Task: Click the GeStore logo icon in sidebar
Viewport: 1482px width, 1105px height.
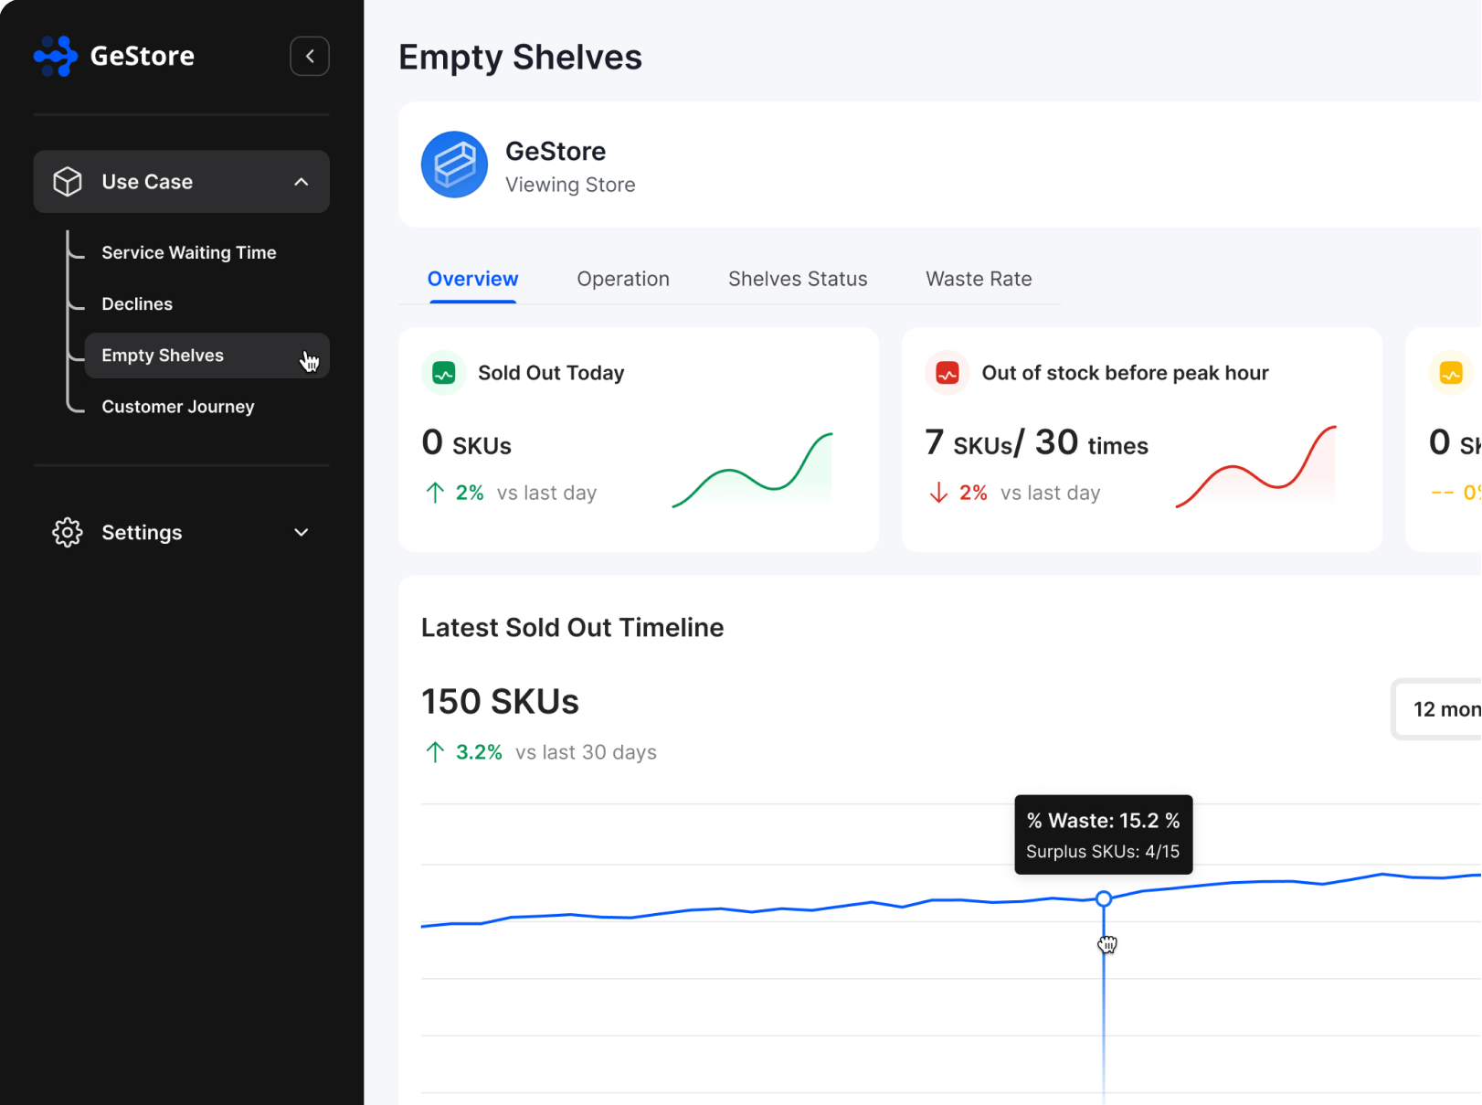Action: coord(56,56)
